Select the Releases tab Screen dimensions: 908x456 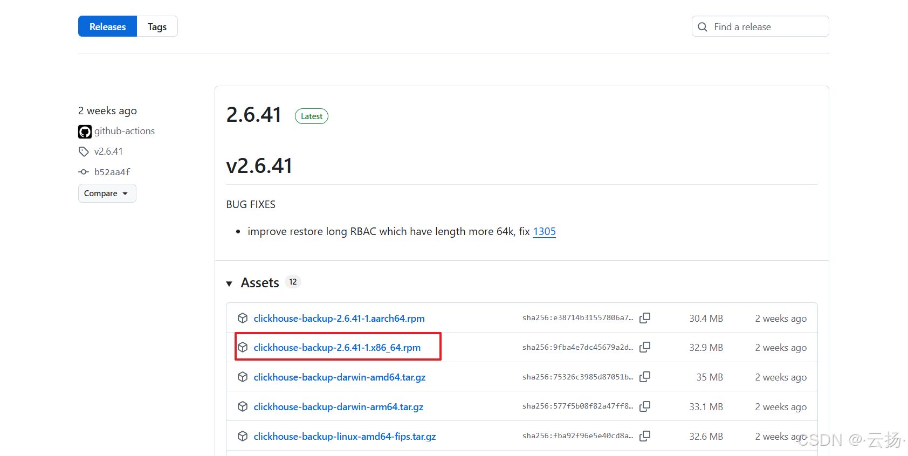[107, 26]
